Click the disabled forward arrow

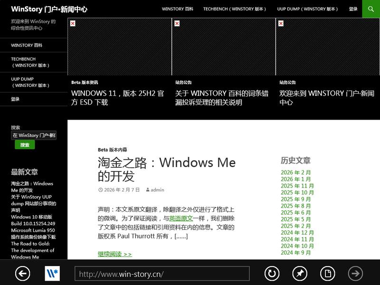click(356, 274)
